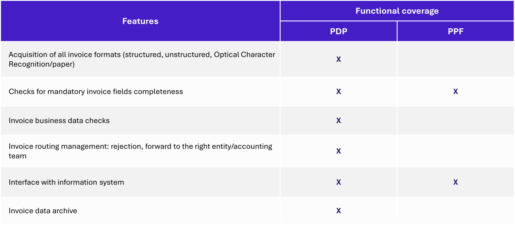Click PDP X for invoice data archive

click(339, 211)
